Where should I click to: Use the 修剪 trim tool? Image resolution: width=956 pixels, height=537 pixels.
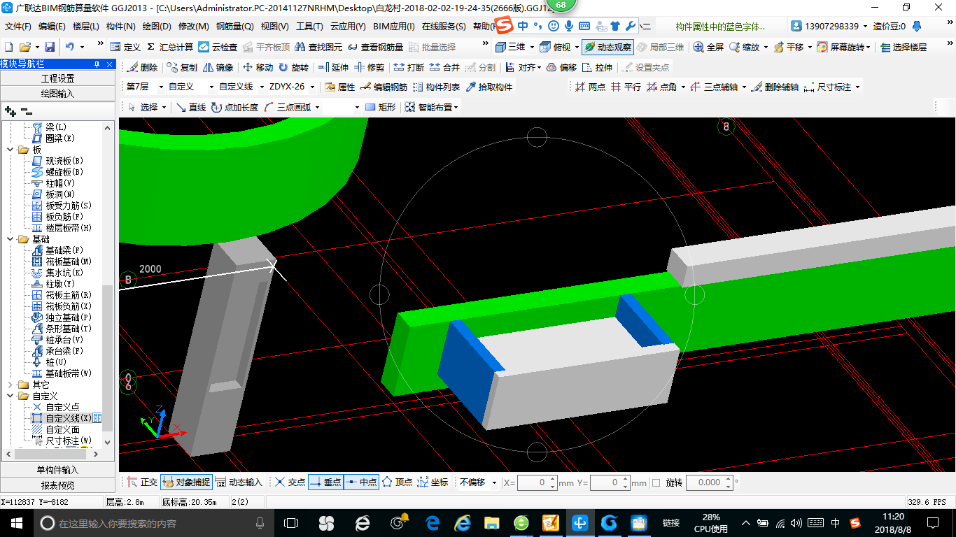point(370,68)
